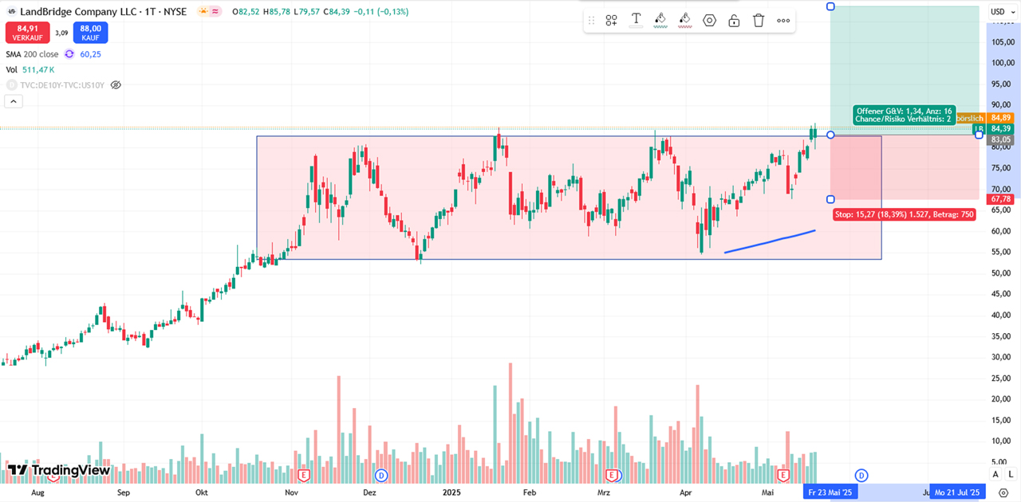Select the 'Fr 23 Mai '25' date label

830,492
